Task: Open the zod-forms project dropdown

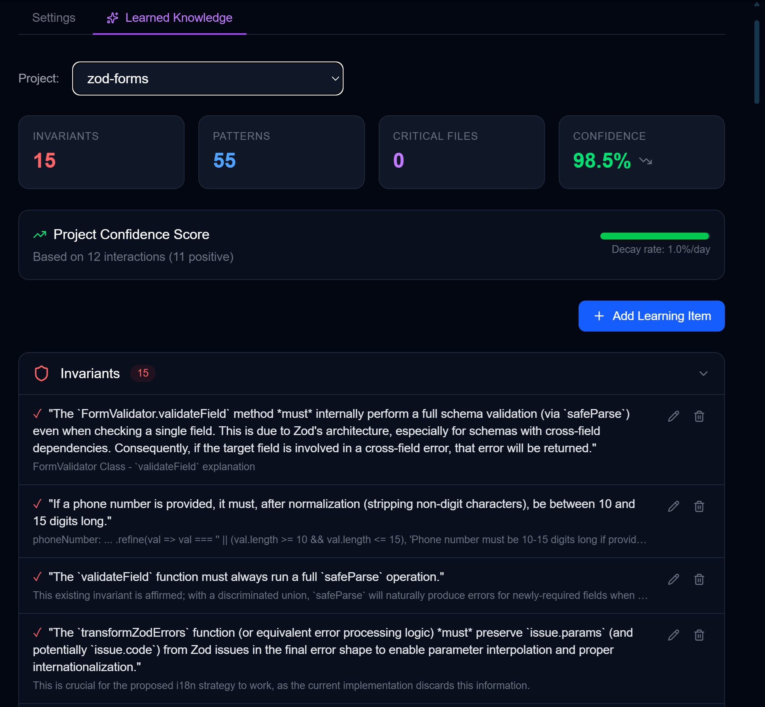Action: pyautogui.click(x=207, y=78)
